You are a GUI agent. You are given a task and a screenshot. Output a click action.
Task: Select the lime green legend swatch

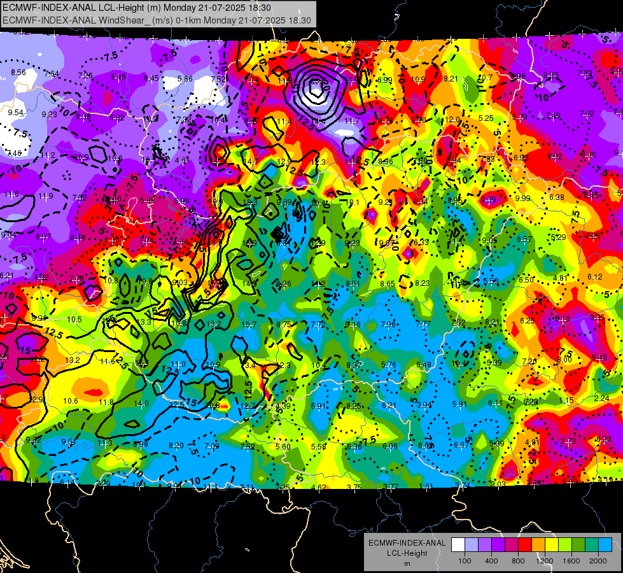pos(565,545)
